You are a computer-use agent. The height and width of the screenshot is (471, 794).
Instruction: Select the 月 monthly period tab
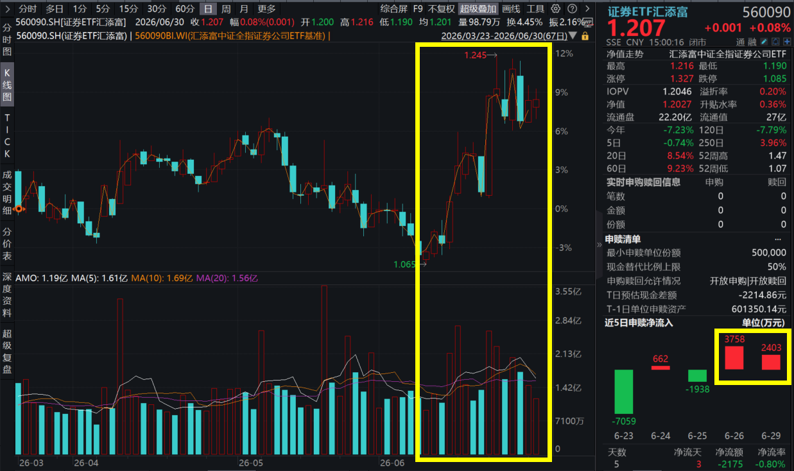point(244,9)
